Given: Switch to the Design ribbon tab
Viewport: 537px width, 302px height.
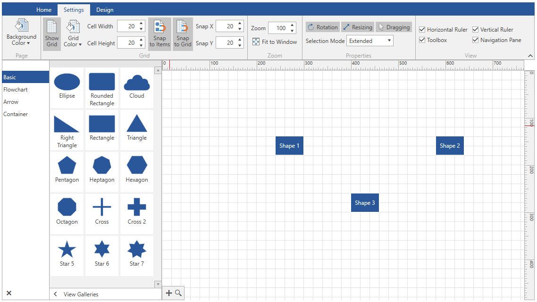Looking at the screenshot, I should tap(105, 9).
